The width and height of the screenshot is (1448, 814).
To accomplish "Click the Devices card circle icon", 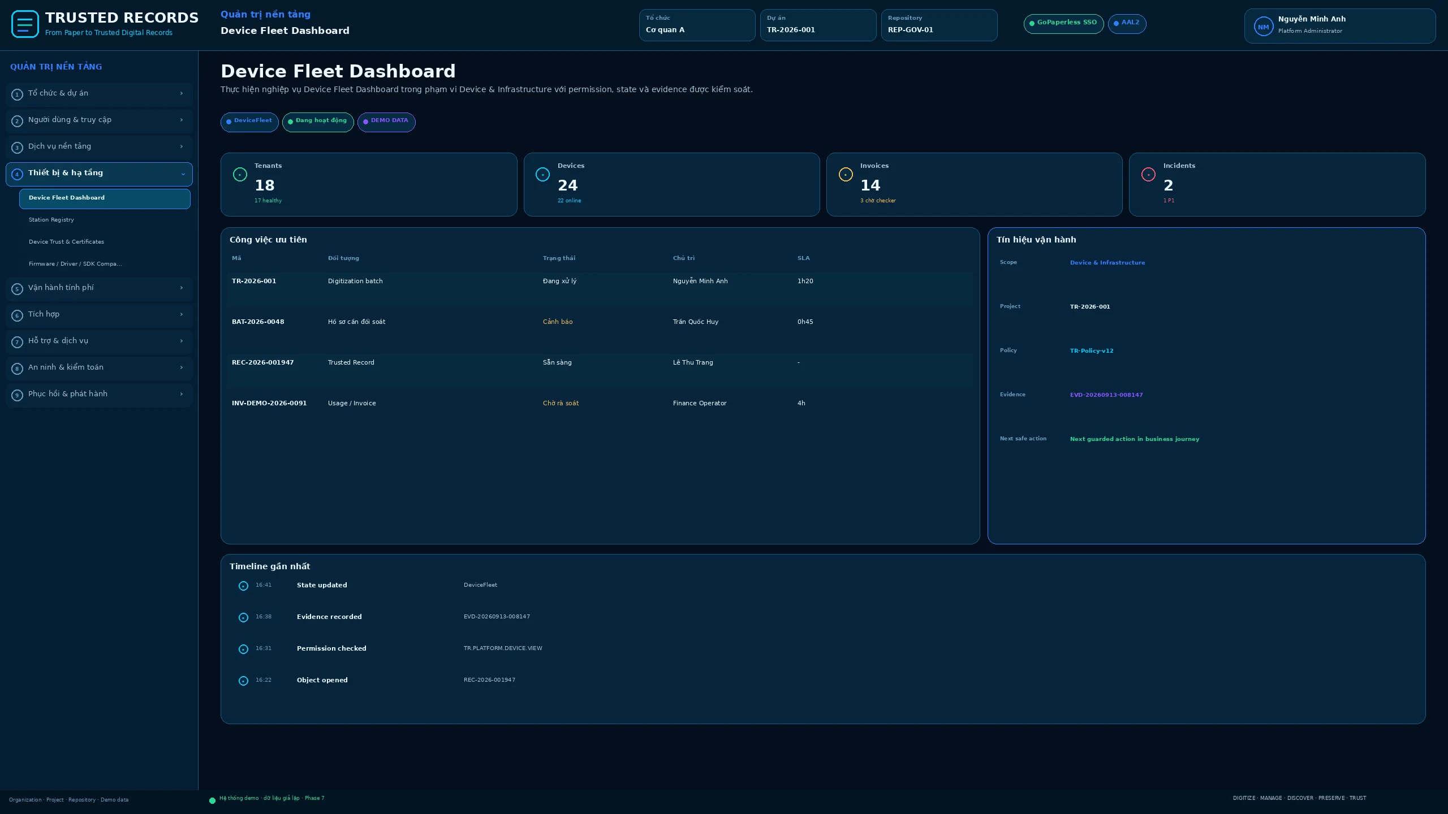I will tap(542, 175).
